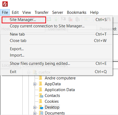
Task: Open the Server menu
Action: tap(58, 12)
